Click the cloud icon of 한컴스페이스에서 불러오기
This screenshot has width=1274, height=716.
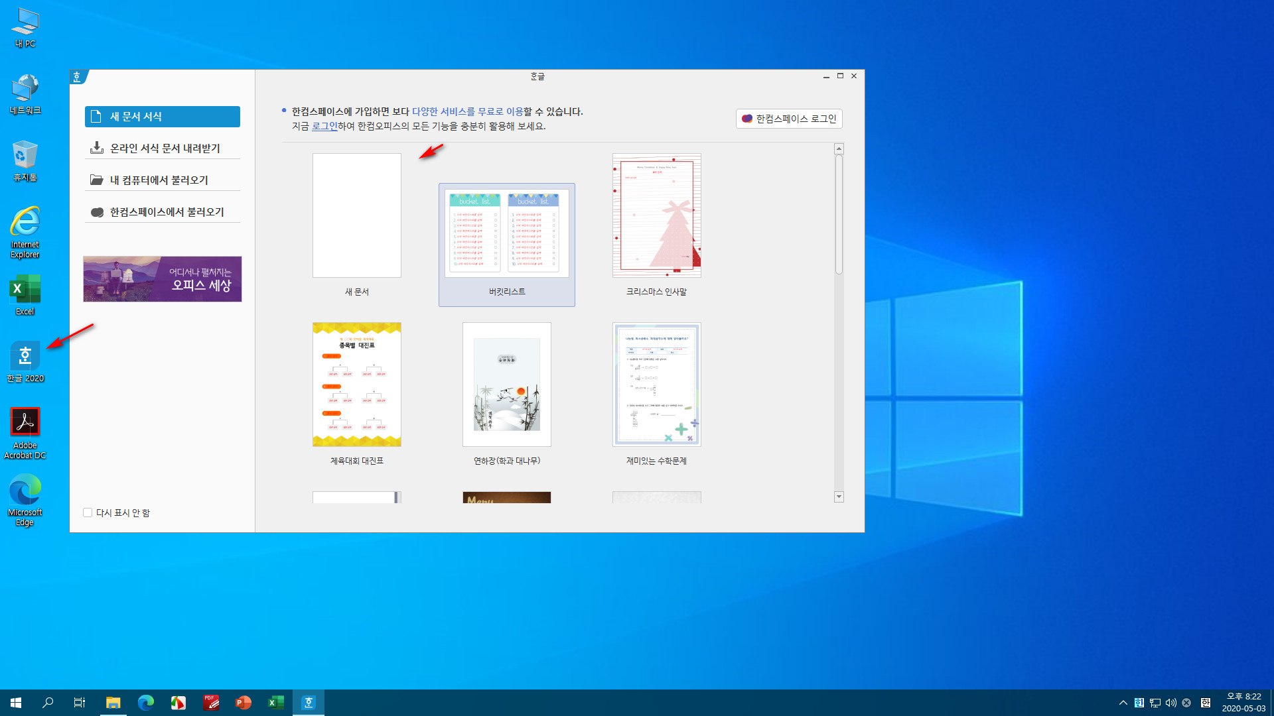point(97,212)
